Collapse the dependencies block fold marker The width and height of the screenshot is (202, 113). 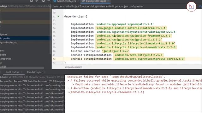pyautogui.click(x=63, y=16)
